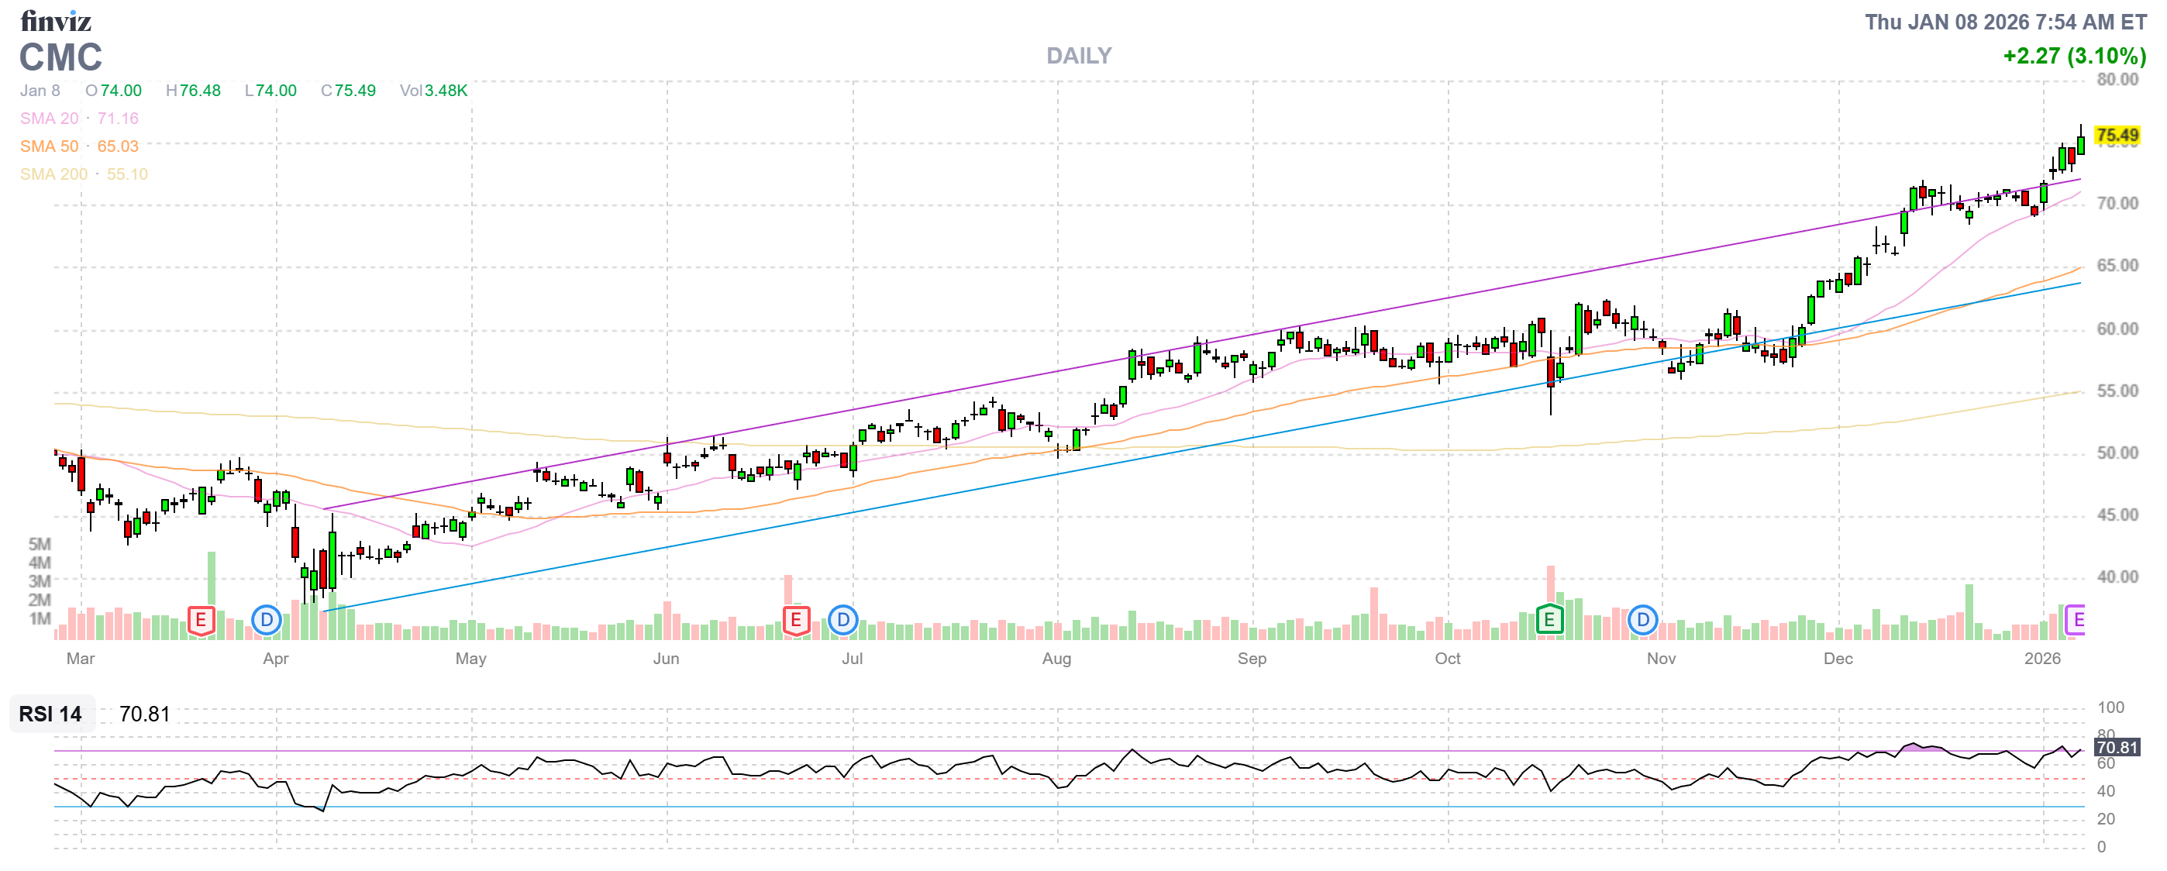Click the November dividend D marker
The image size is (2167, 871).
(1643, 621)
